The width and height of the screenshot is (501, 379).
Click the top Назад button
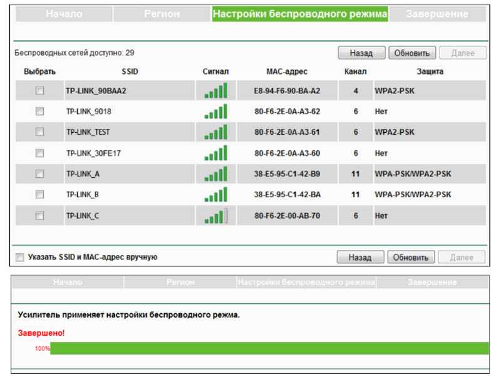(362, 53)
